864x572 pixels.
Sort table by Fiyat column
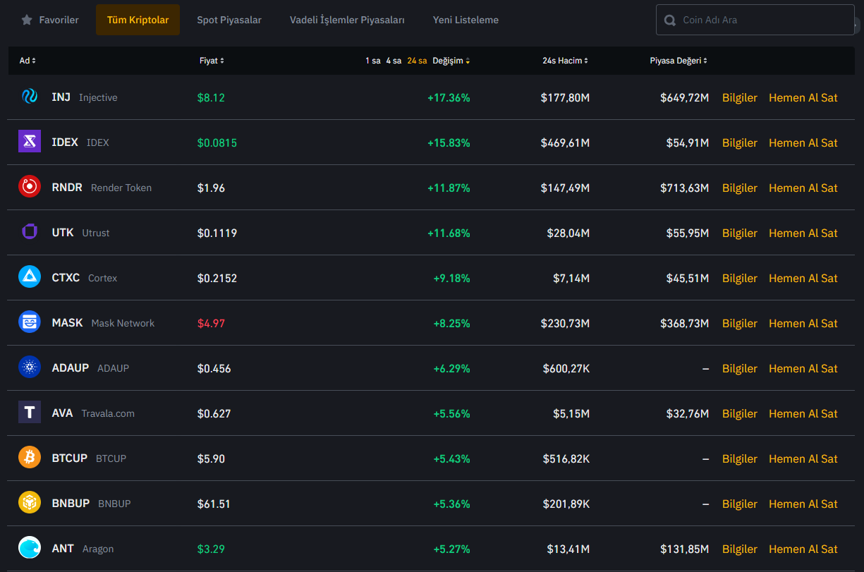[x=212, y=61]
